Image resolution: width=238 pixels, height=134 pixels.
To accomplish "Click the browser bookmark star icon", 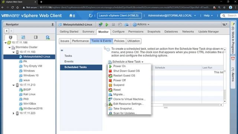I will click(224, 7).
